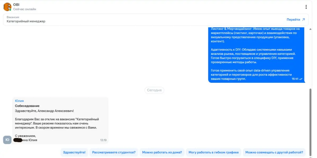Image resolution: width=317 pixels, height=158 pixels.
Task: Click the Ю sender avatar
Action: pos(7,140)
